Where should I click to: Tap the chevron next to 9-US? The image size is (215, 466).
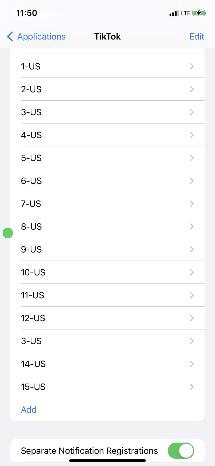tap(192, 249)
